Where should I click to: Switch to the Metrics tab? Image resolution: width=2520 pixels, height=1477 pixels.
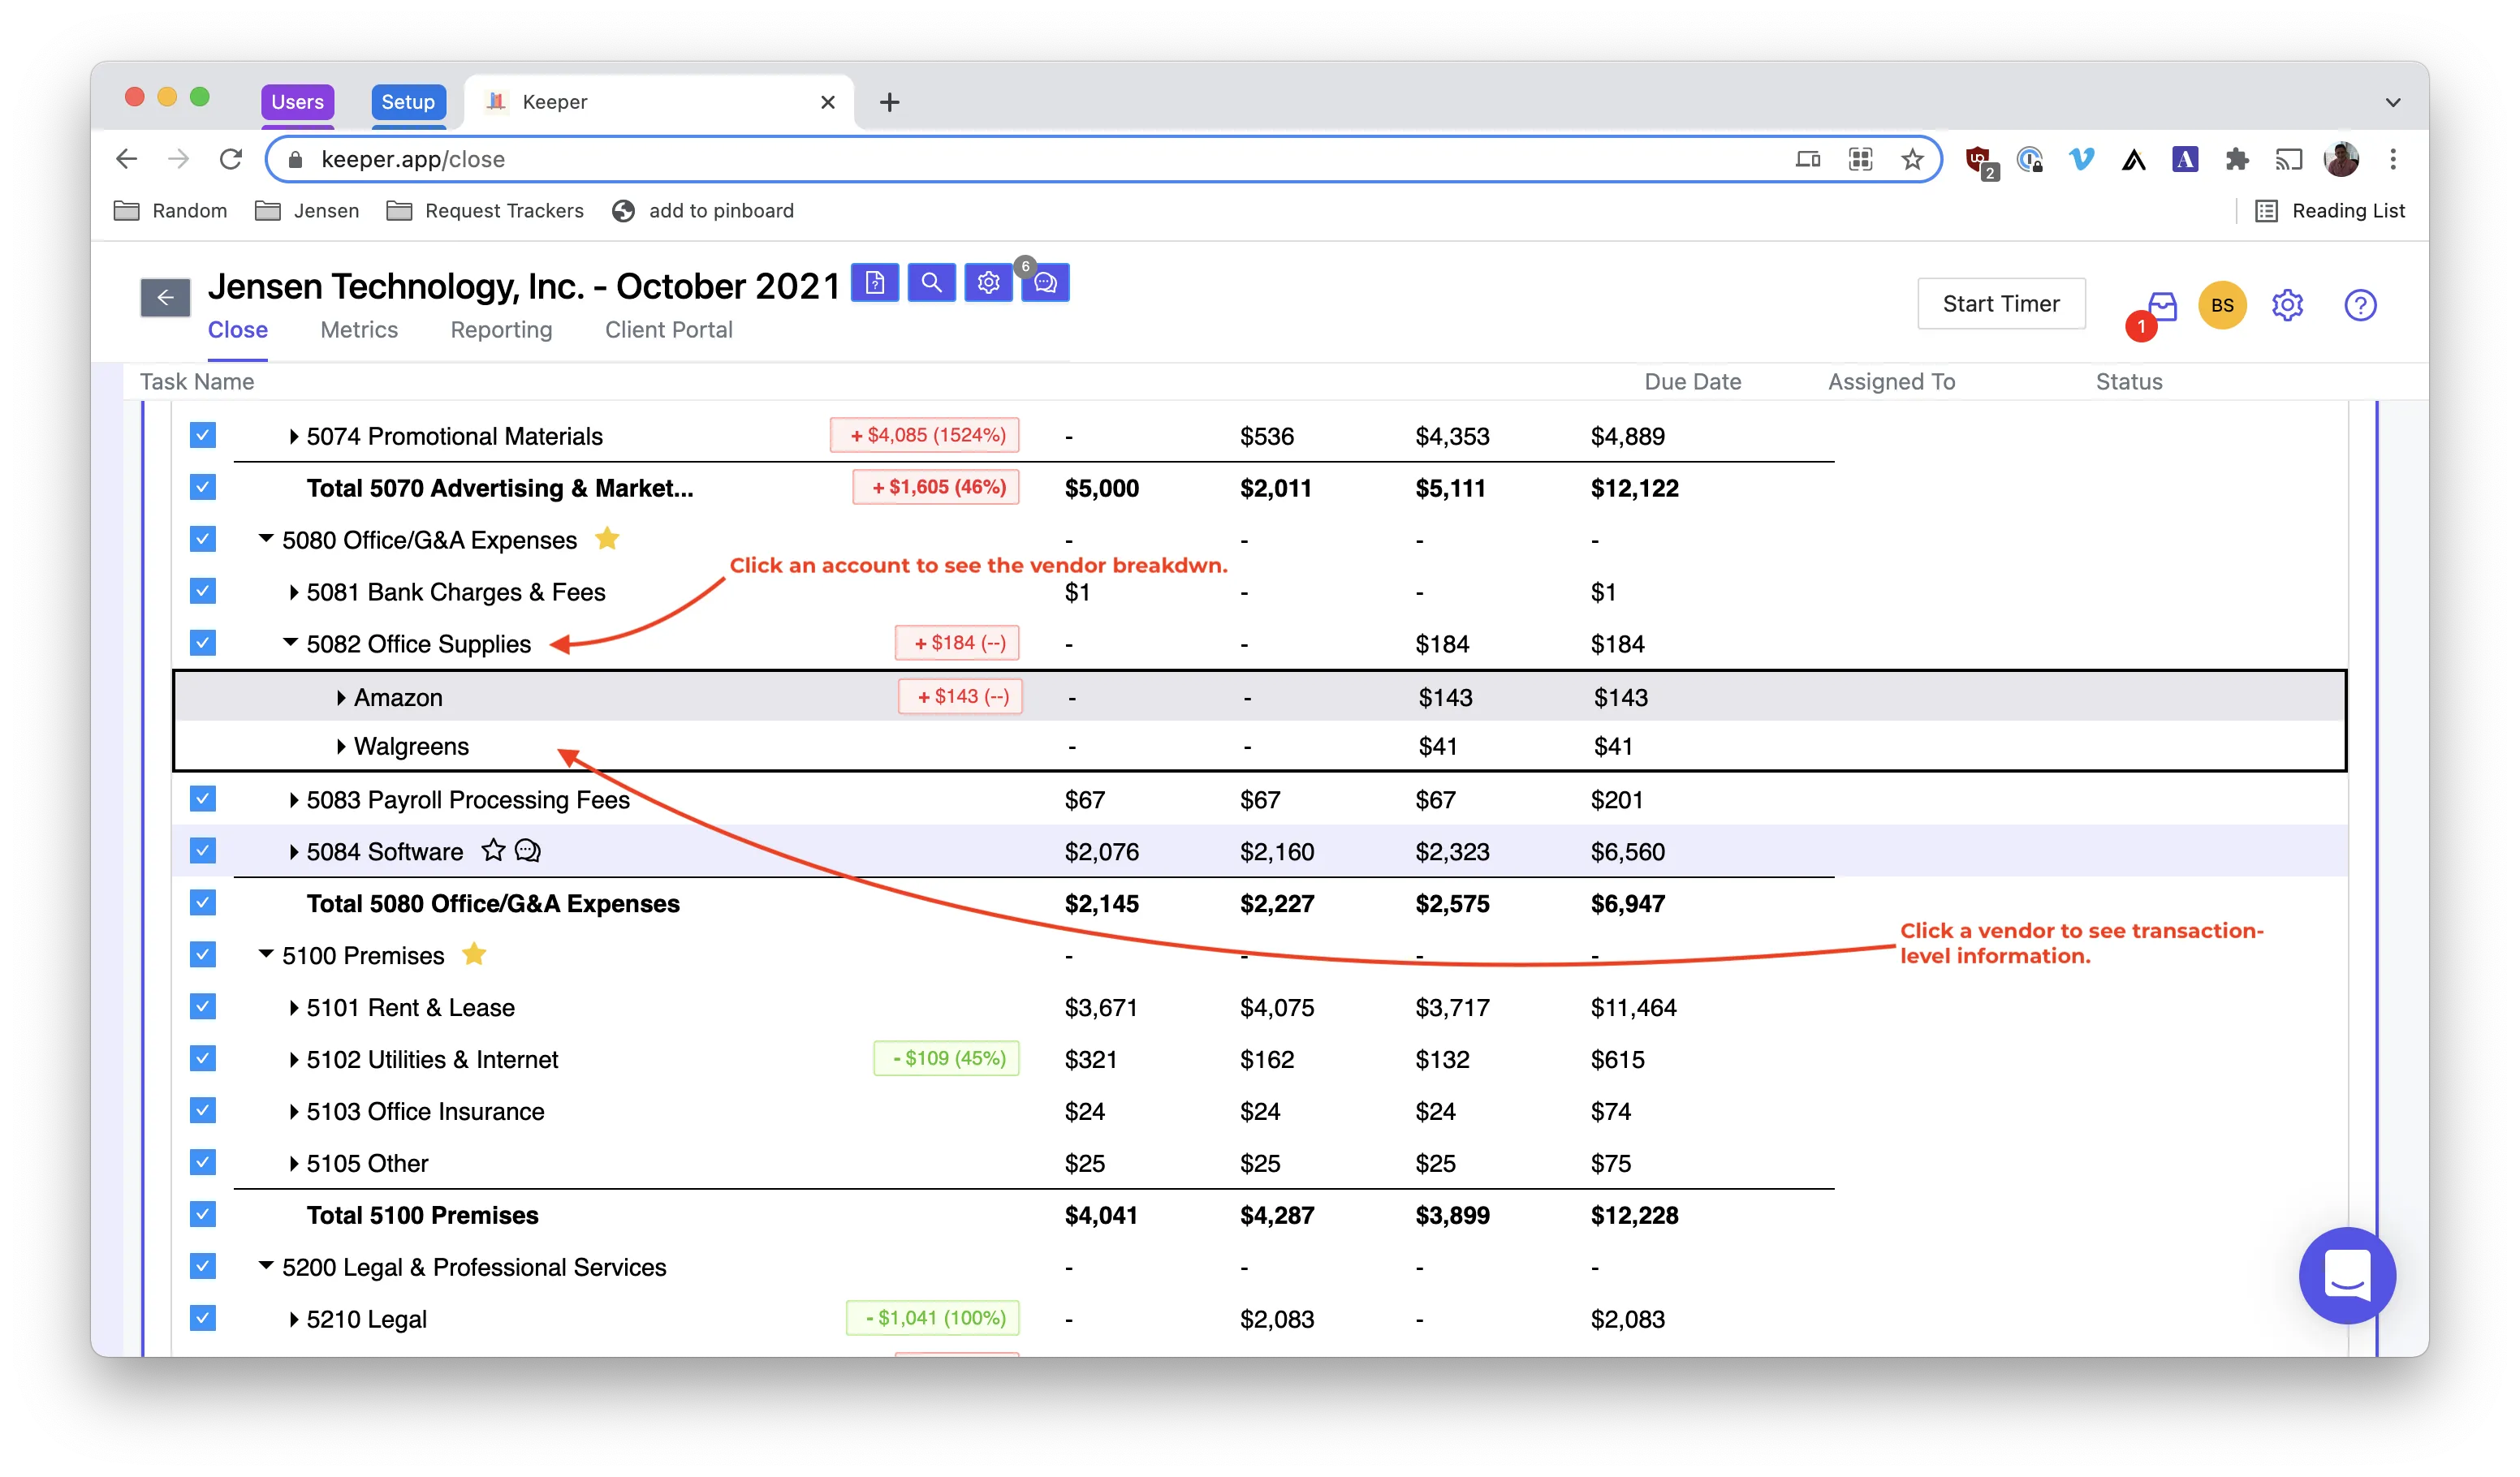359,329
